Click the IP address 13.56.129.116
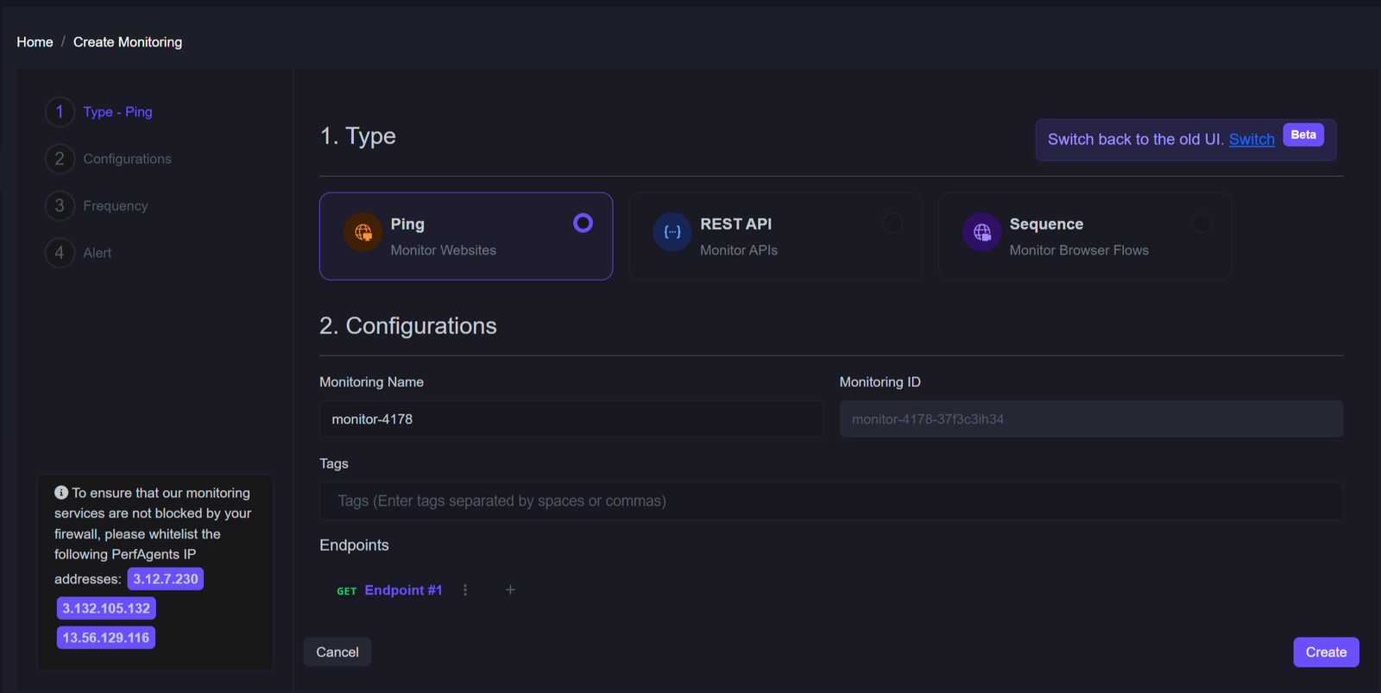The height and width of the screenshot is (693, 1381). coord(106,638)
